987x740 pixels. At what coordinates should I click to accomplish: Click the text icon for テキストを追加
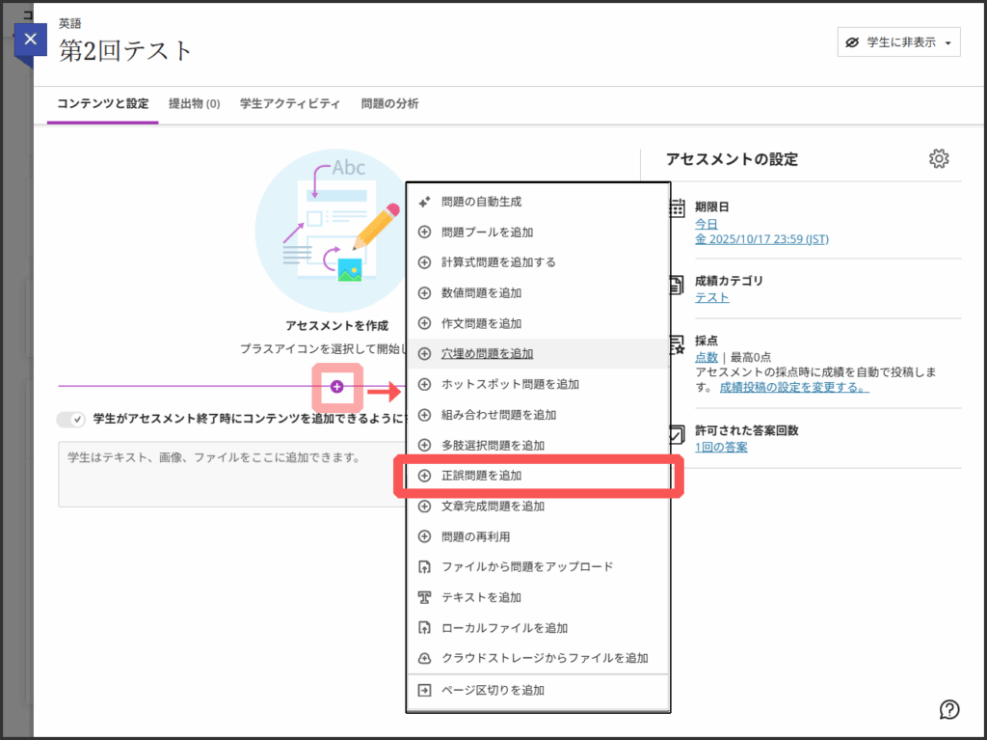tap(424, 597)
